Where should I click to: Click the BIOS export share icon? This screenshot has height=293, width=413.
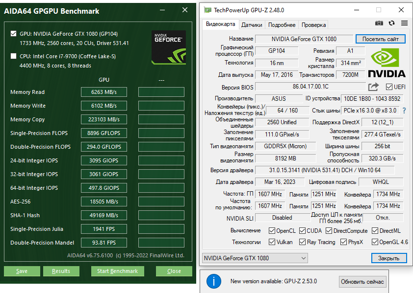[373, 87]
